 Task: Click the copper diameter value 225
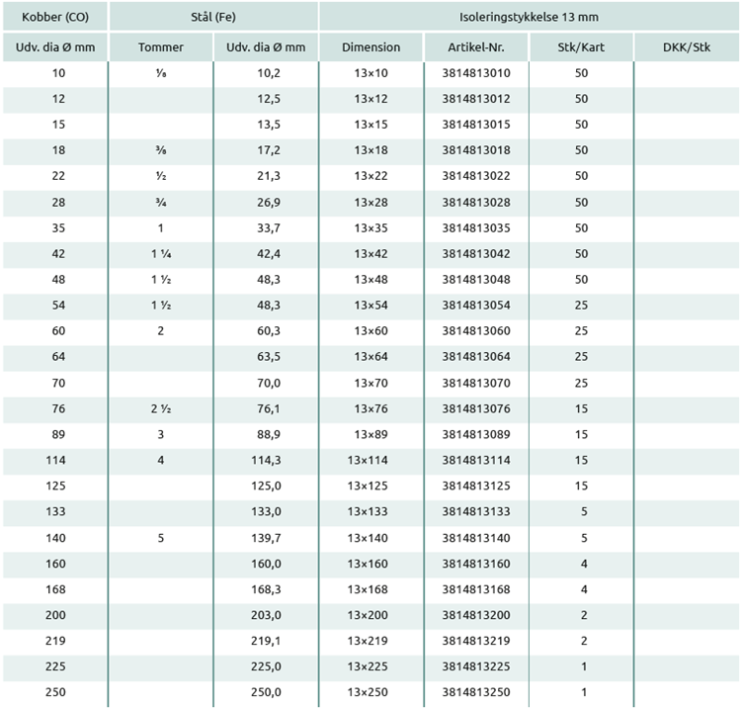click(x=55, y=666)
